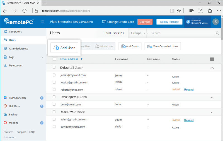Resend invite to adam@gmail.com.com
Viewport: 223px width, 141px height.
[x=189, y=120]
